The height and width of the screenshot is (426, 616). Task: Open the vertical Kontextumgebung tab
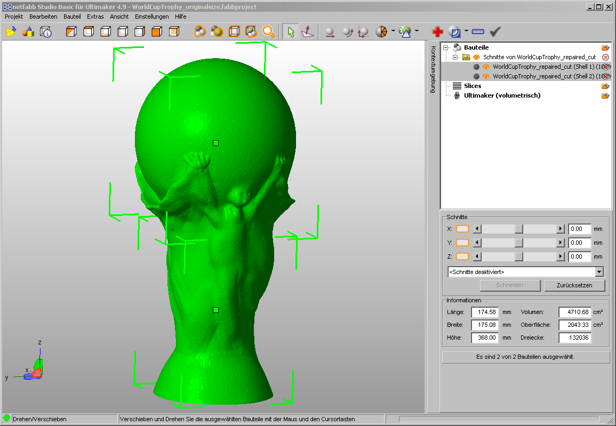(433, 69)
